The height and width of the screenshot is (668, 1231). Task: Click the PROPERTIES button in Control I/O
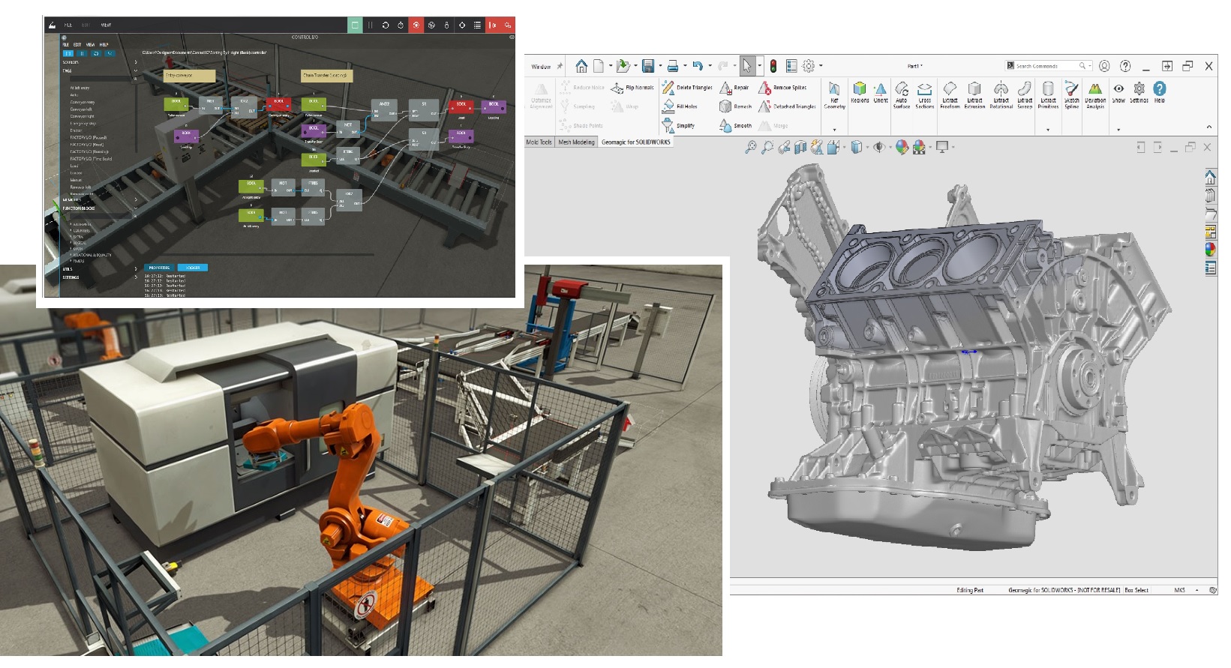(x=159, y=268)
